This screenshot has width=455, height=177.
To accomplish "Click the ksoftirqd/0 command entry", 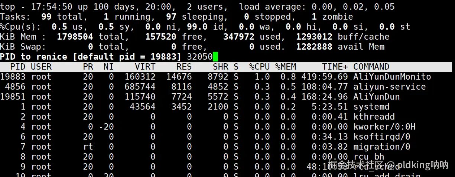I will 382,137.
